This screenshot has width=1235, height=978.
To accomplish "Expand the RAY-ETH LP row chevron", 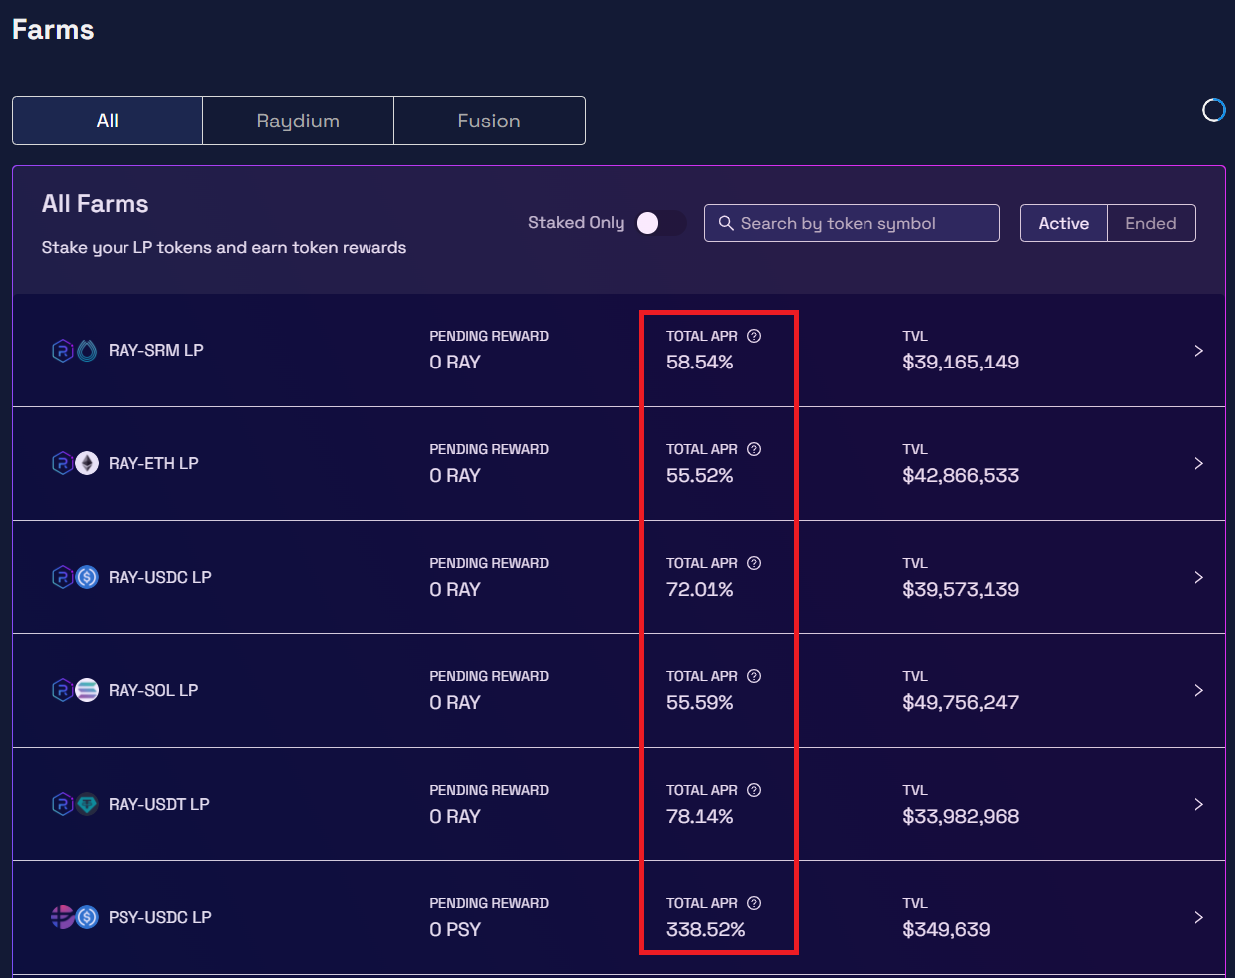I will click(x=1198, y=464).
